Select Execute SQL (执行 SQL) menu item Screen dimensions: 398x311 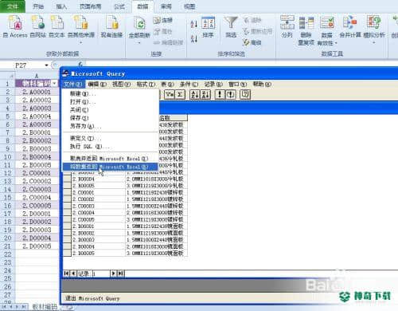[110, 147]
